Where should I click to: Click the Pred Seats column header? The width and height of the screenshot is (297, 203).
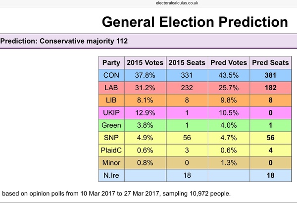coord(269,63)
